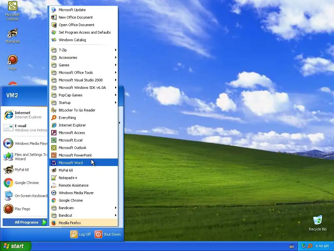Click the Windows Catalog icon
This screenshot has width=334, height=251.
click(54, 40)
